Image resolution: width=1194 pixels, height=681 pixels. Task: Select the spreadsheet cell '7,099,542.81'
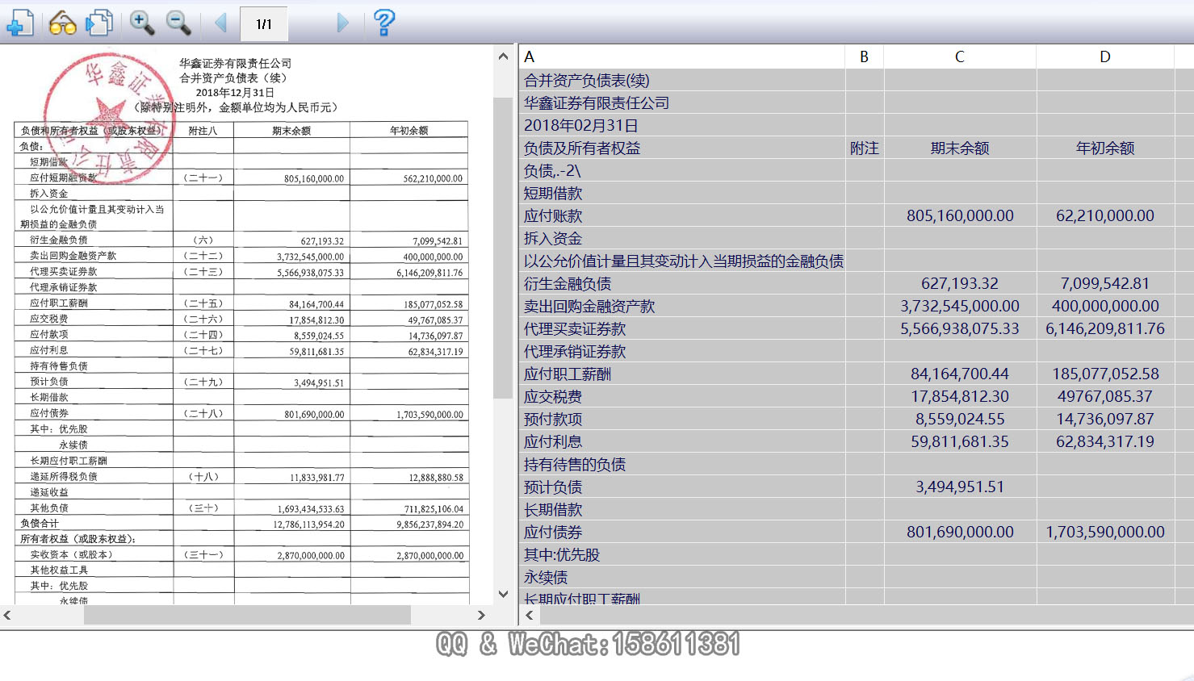coord(1105,283)
